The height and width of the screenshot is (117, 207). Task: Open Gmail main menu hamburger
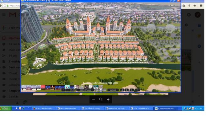pos(4,15)
